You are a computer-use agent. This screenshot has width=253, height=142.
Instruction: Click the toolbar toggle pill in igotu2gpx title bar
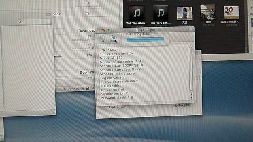click(x=191, y=29)
